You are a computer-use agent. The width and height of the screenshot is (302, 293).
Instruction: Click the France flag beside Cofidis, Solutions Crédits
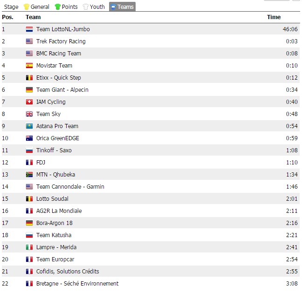[x=29, y=272]
